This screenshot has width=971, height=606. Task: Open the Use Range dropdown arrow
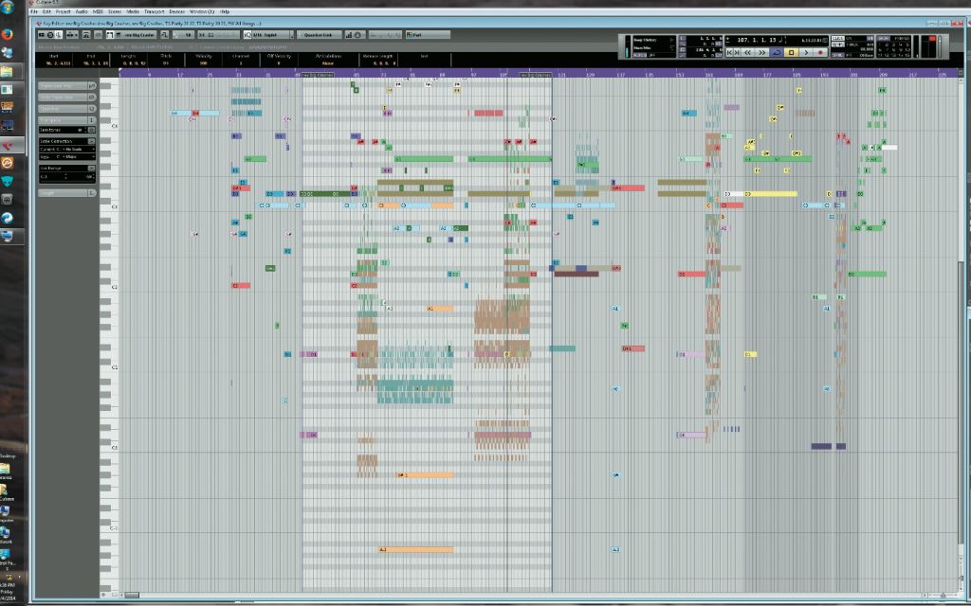[92, 169]
